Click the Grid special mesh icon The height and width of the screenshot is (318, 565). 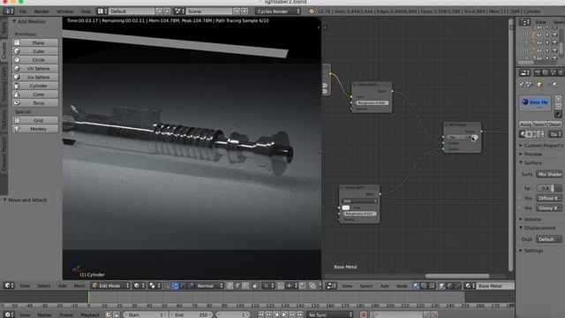17,120
